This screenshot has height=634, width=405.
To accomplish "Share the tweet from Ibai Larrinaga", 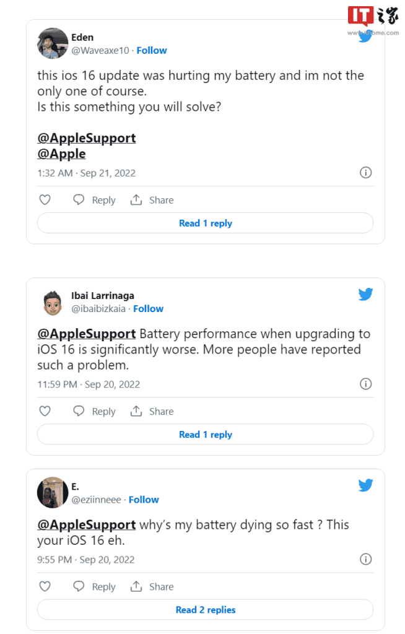I will pos(152,411).
